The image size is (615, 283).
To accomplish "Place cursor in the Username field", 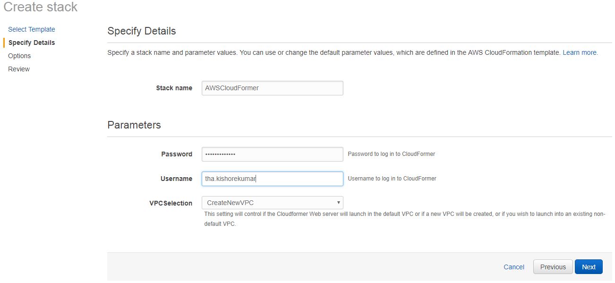I will coord(272,179).
